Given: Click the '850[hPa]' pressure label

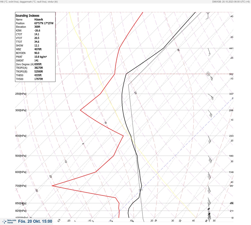Looking at the screenshot, I should click(x=21, y=203).
